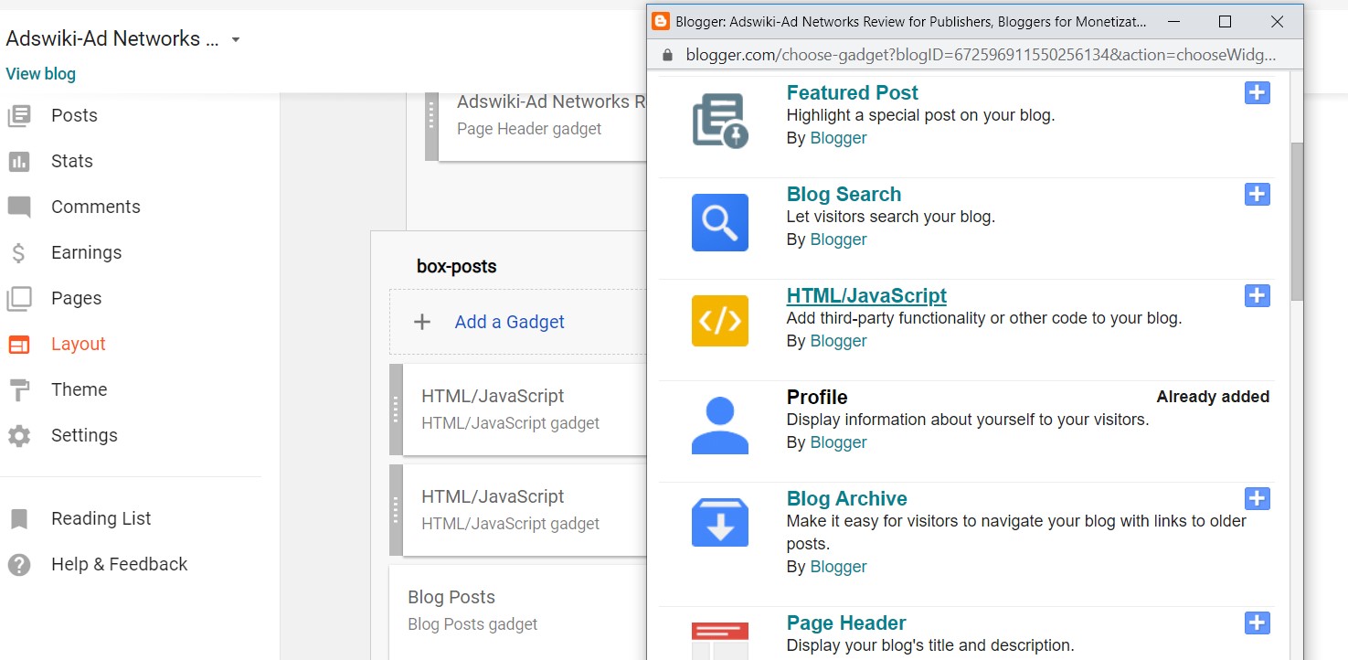Open the Blog Posts gadget

click(518, 611)
